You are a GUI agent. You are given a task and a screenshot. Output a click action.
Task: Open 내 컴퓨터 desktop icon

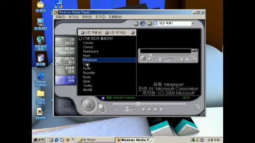point(41,24)
